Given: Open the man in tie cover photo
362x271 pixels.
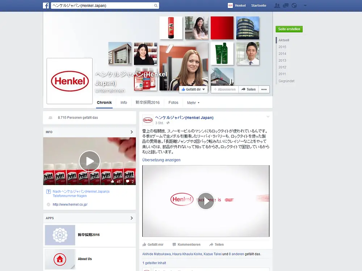Looking at the screenshot, I should tap(248, 53).
